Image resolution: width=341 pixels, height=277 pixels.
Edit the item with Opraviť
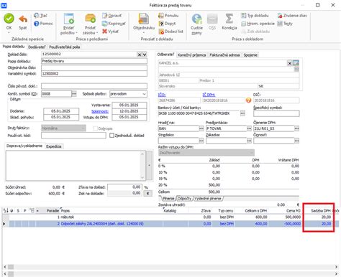tap(112, 16)
